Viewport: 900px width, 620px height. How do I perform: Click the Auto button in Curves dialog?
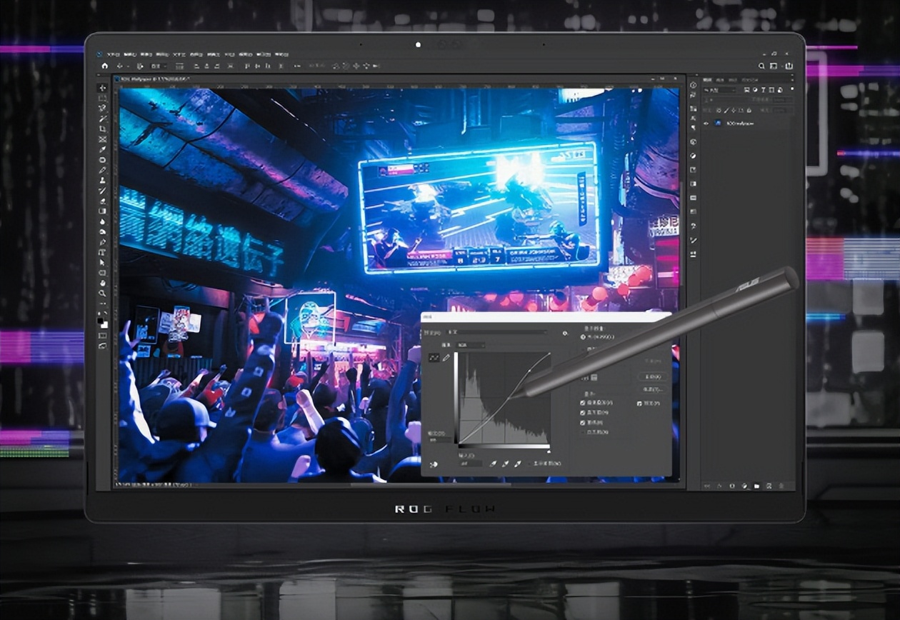pos(653,376)
